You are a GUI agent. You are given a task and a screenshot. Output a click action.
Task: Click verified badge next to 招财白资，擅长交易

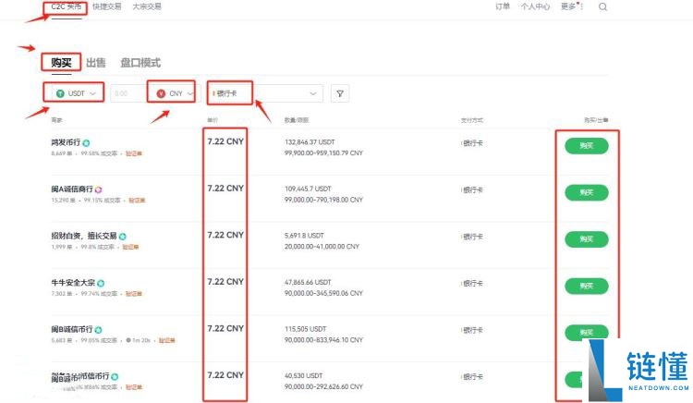[122, 237]
